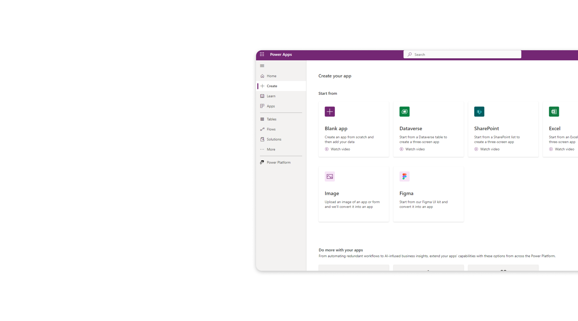This screenshot has height=321, width=578.
Task: Click the Tables icon in sidebar
Action: tap(262, 119)
